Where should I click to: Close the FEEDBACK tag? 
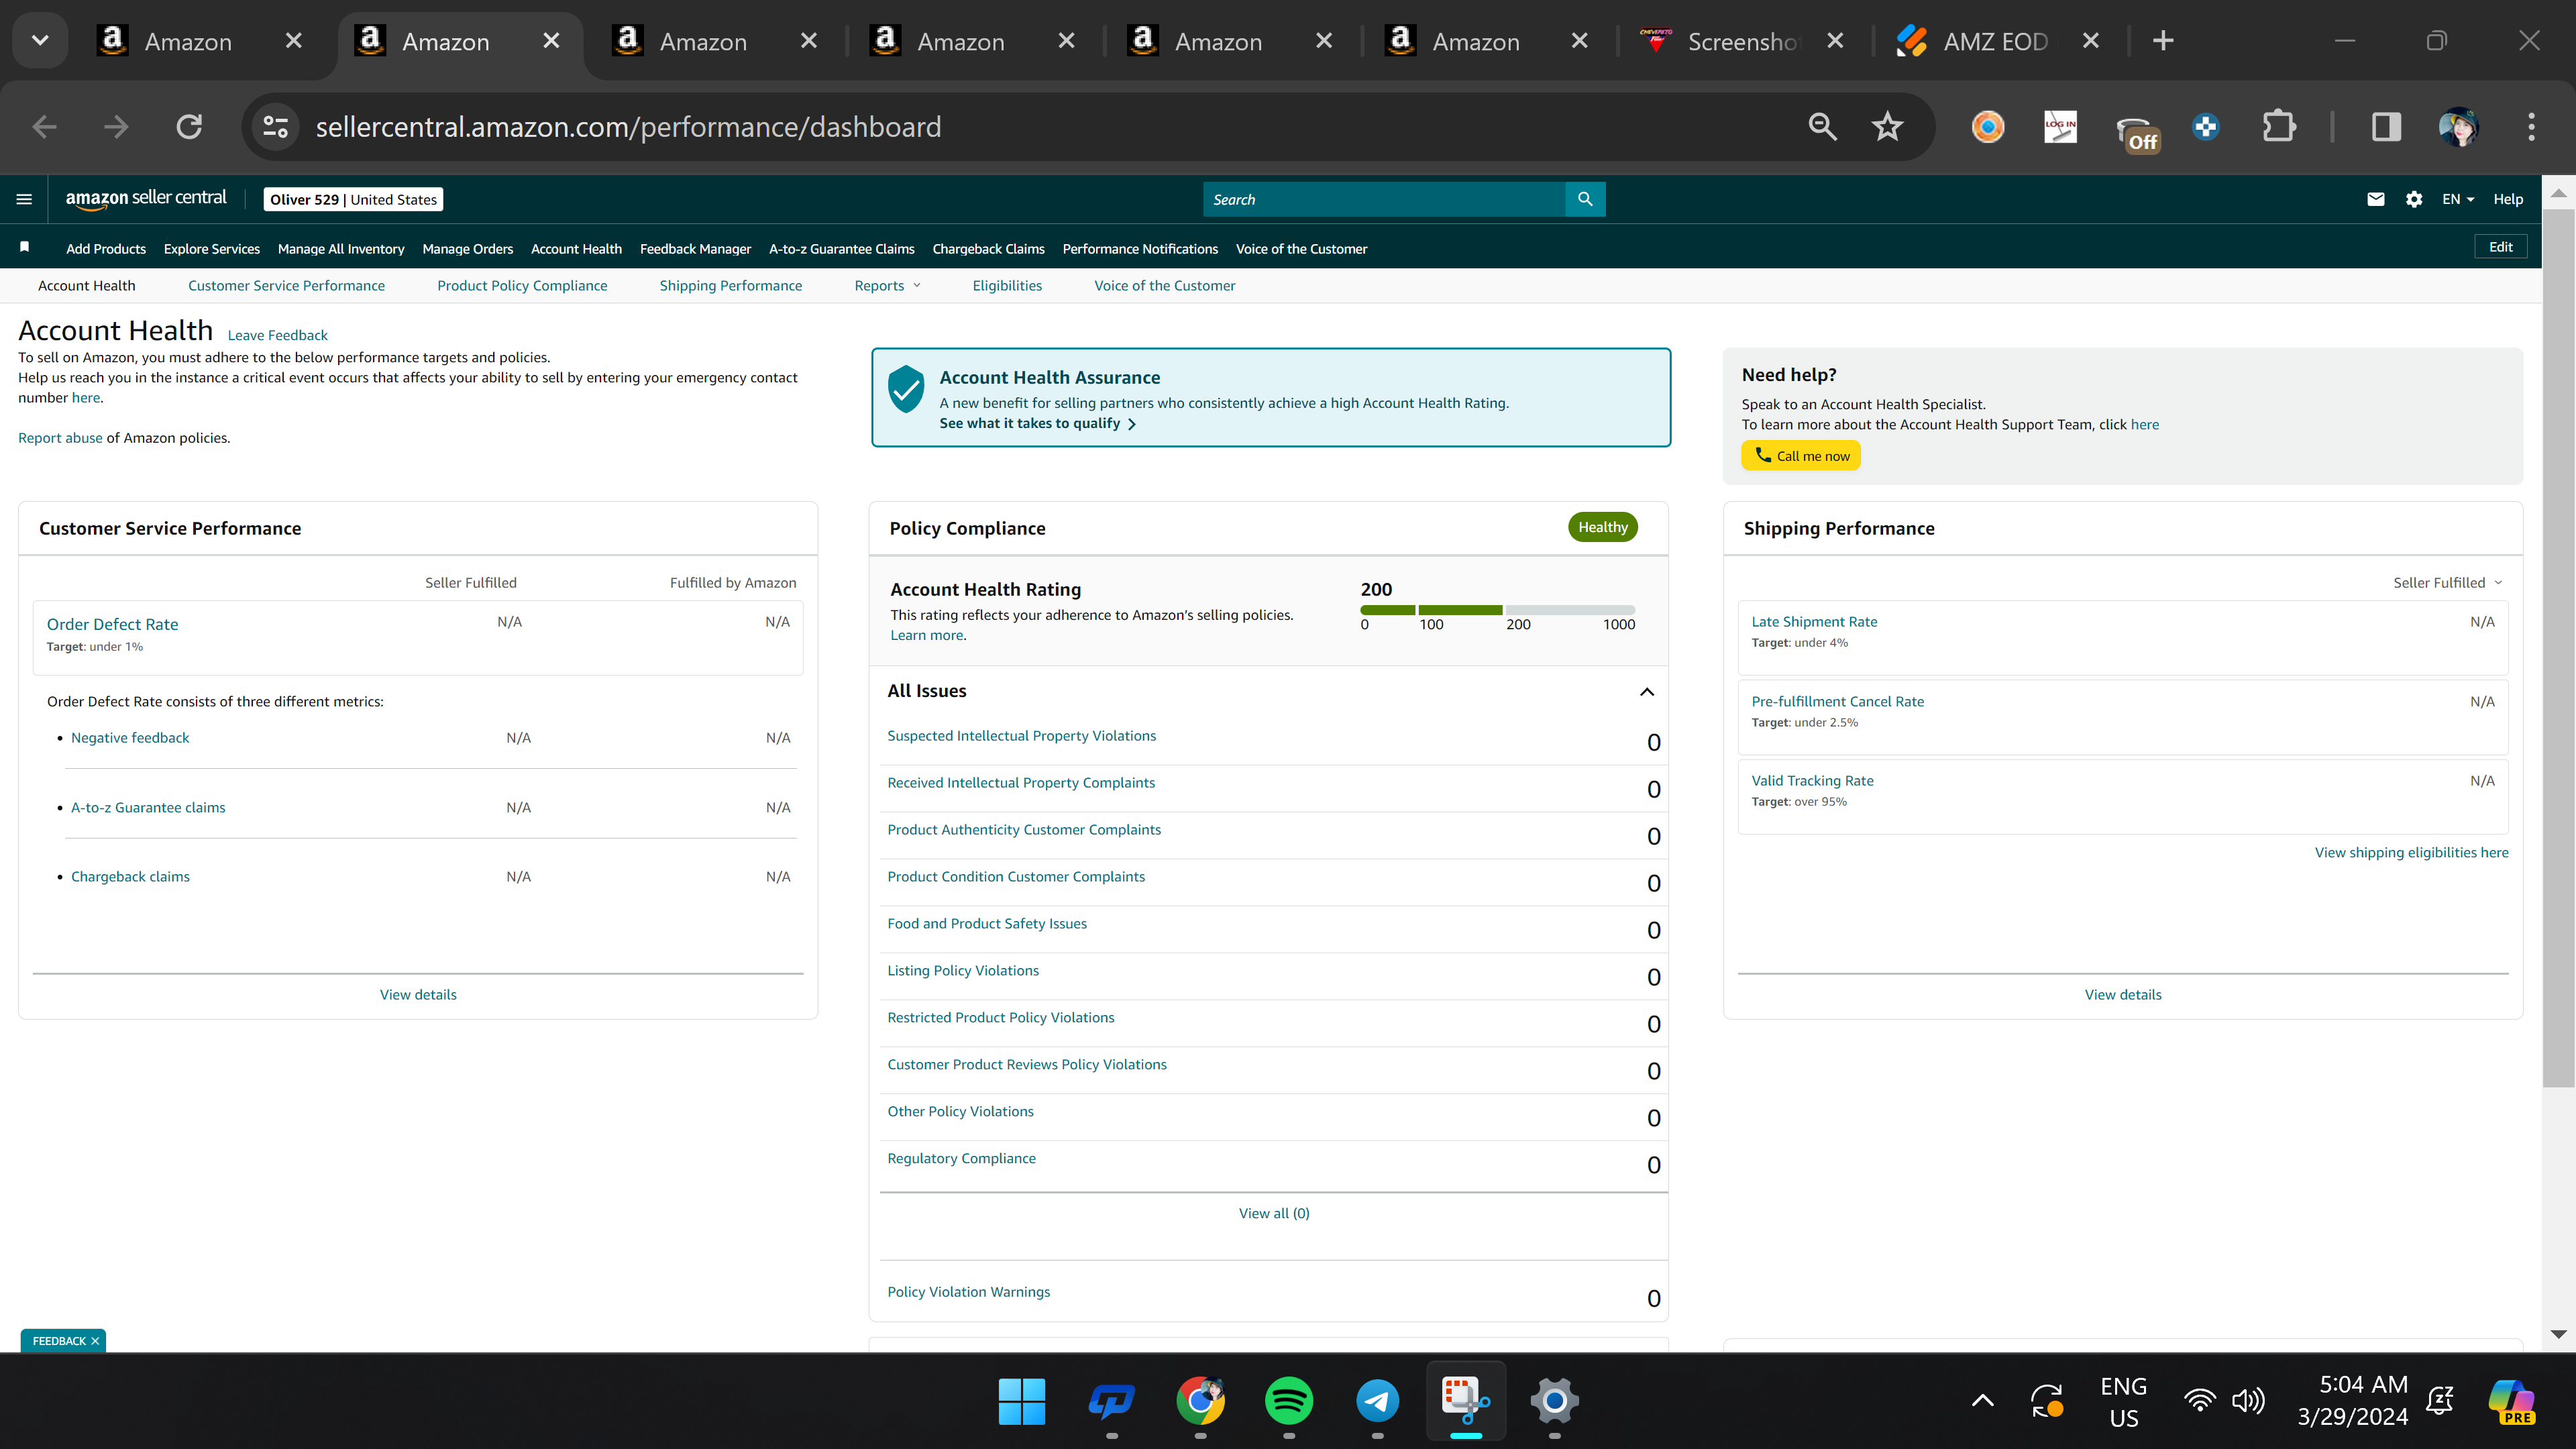coord(95,1342)
